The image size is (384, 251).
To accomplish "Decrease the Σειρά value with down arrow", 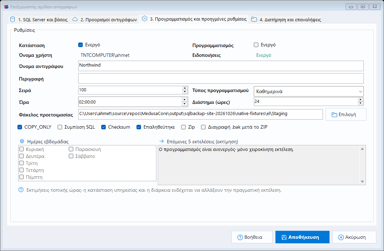I will 185,92.
